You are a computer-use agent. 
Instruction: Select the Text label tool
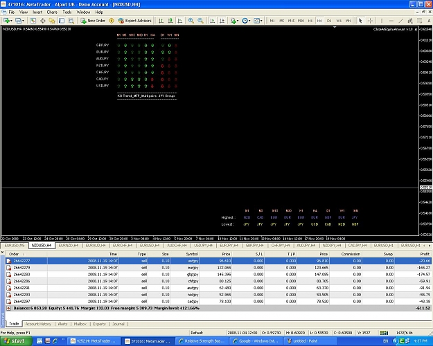[x=429, y=21]
